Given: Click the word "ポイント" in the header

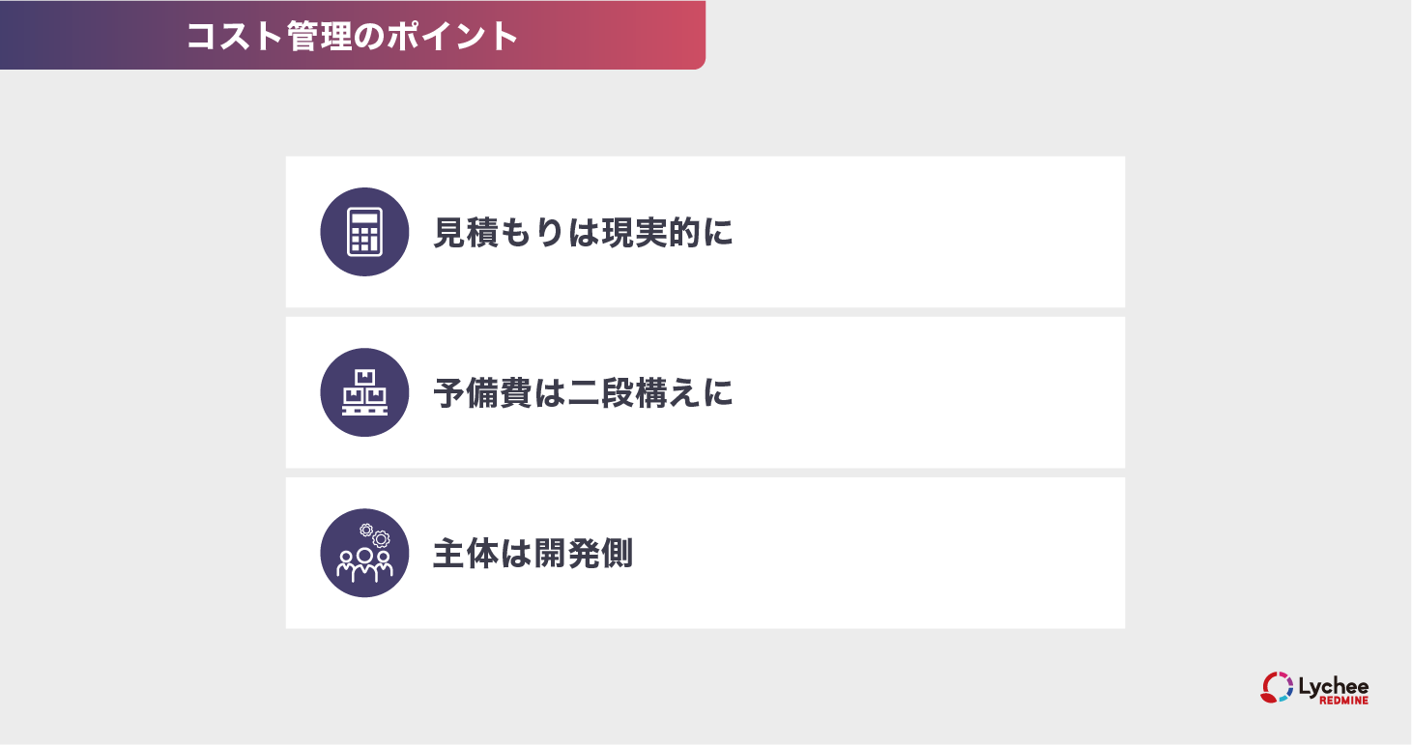Looking at the screenshot, I should pos(453,36).
